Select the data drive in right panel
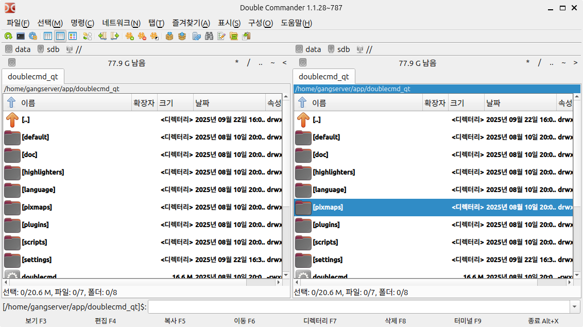The width and height of the screenshot is (583, 327). (x=308, y=49)
